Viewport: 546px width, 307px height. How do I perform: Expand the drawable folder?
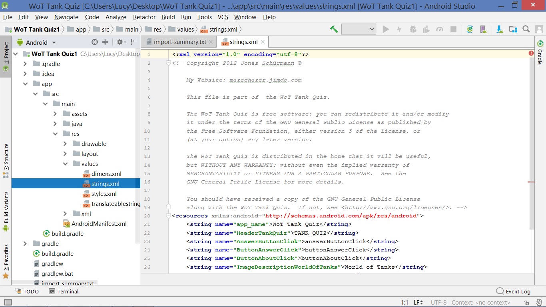pos(65,144)
